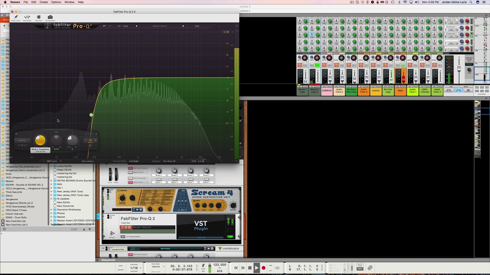Click the Scream 4 Master knob
490x275 pixels.
click(233, 205)
